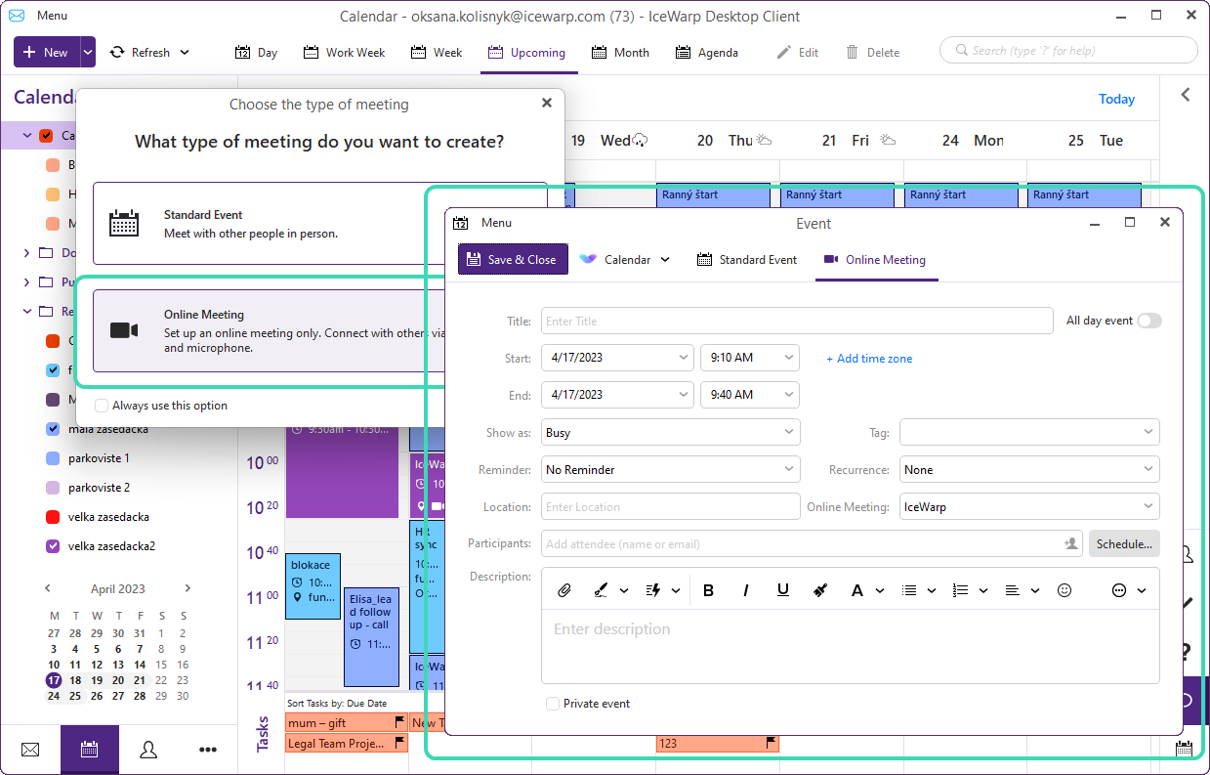Close the Choose the type of meeting dialog

click(x=546, y=103)
